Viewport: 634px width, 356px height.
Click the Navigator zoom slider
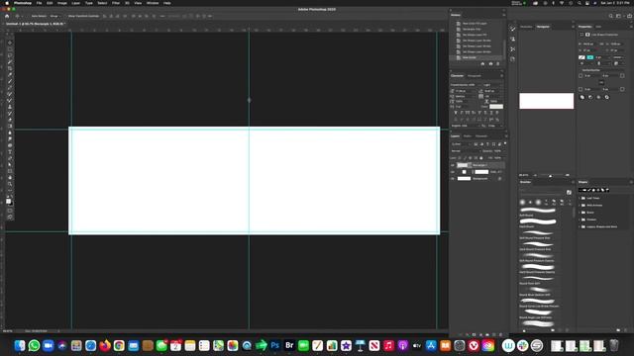pyautogui.click(x=551, y=176)
